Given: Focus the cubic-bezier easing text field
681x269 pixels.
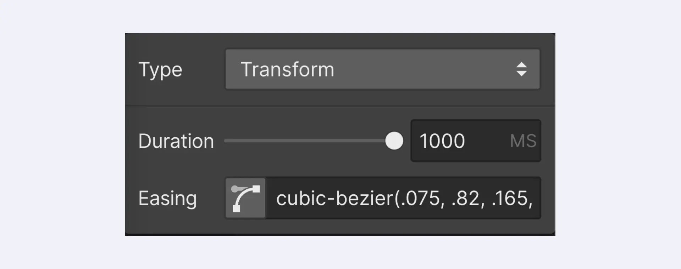Looking at the screenshot, I should pos(403,198).
